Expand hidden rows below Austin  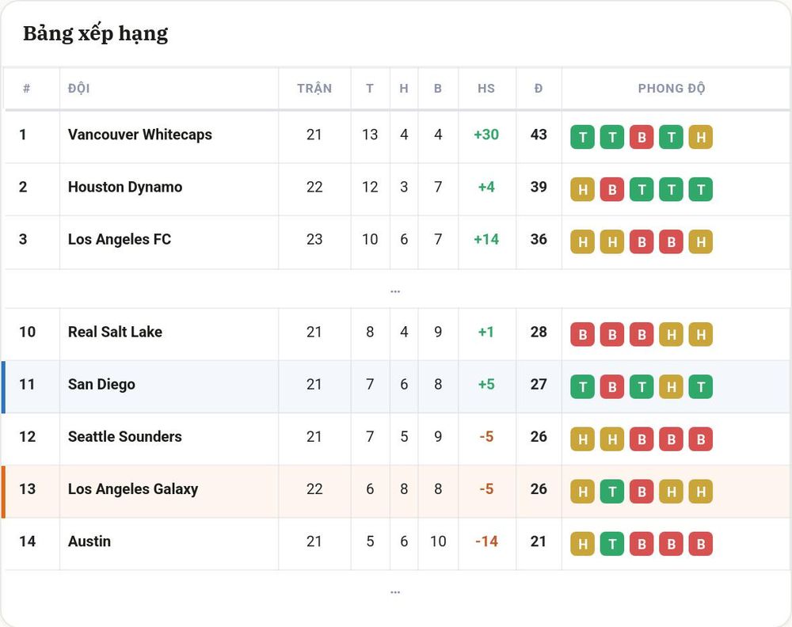[395, 591]
